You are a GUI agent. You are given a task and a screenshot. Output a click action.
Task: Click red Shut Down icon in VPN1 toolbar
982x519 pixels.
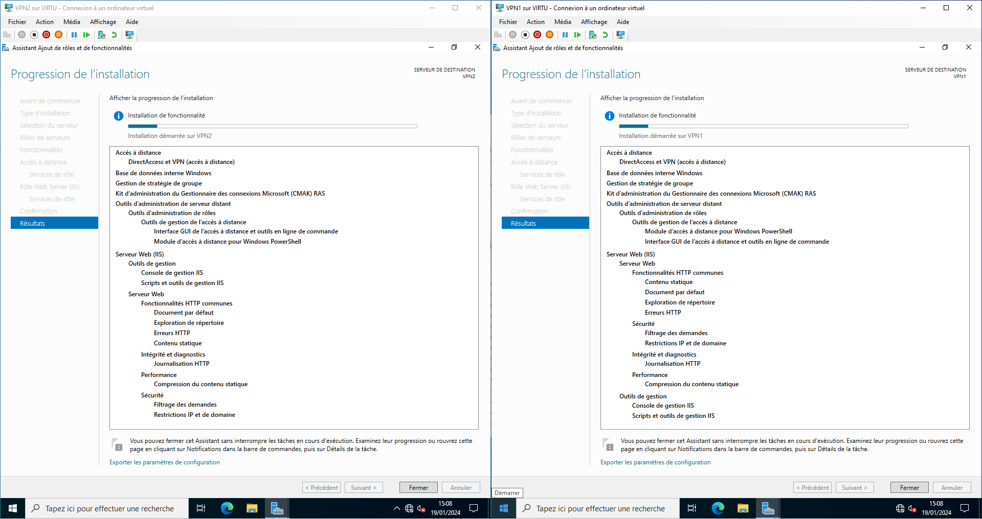click(537, 35)
